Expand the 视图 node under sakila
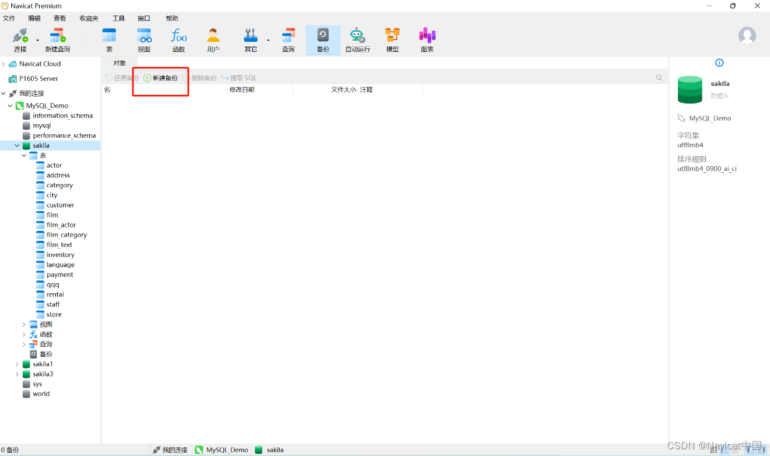 click(24, 324)
